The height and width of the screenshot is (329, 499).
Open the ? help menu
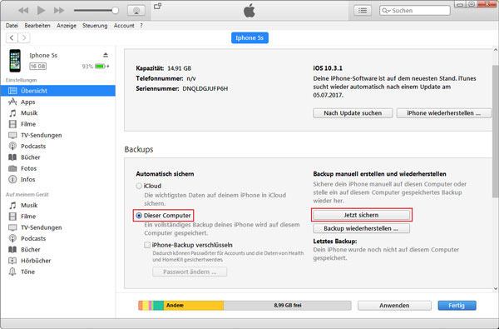click(141, 26)
